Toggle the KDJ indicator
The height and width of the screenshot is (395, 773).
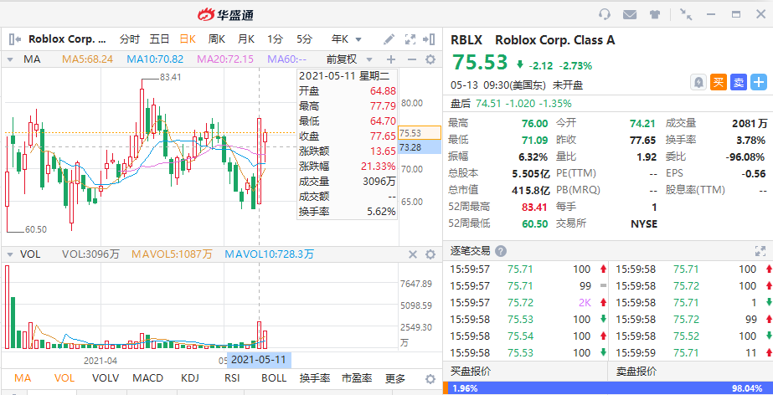click(x=190, y=378)
